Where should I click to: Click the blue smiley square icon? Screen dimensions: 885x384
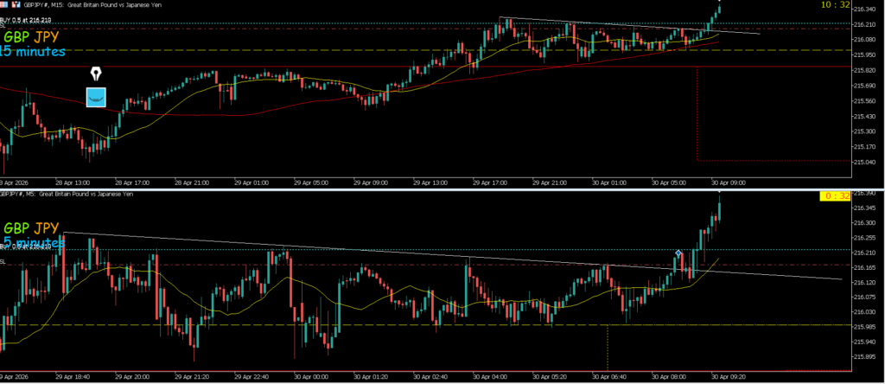[x=96, y=97]
